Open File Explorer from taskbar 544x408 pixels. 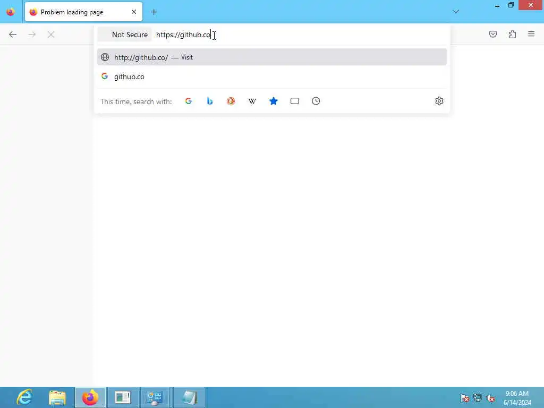pyautogui.click(x=57, y=397)
